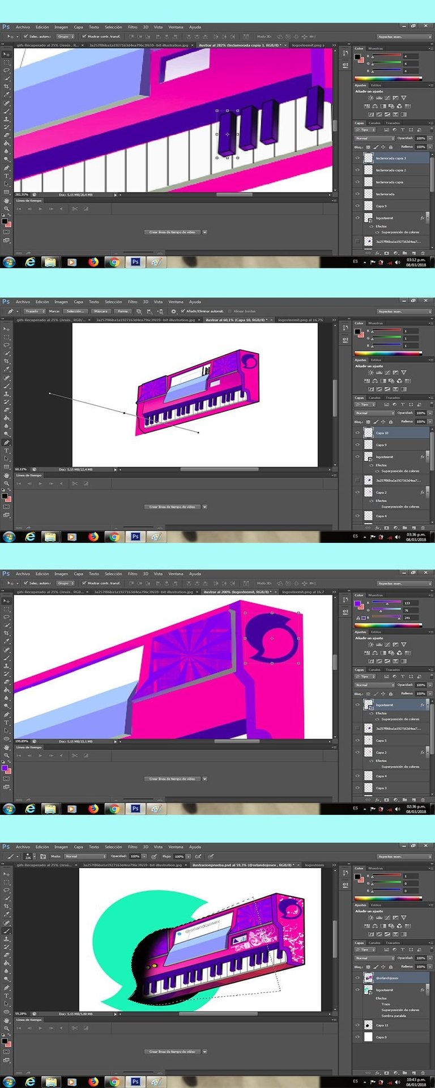This screenshot has width=435, height=1088.
Task: Select Crop tool in ilustrar 282% window
Action: pos(7,87)
